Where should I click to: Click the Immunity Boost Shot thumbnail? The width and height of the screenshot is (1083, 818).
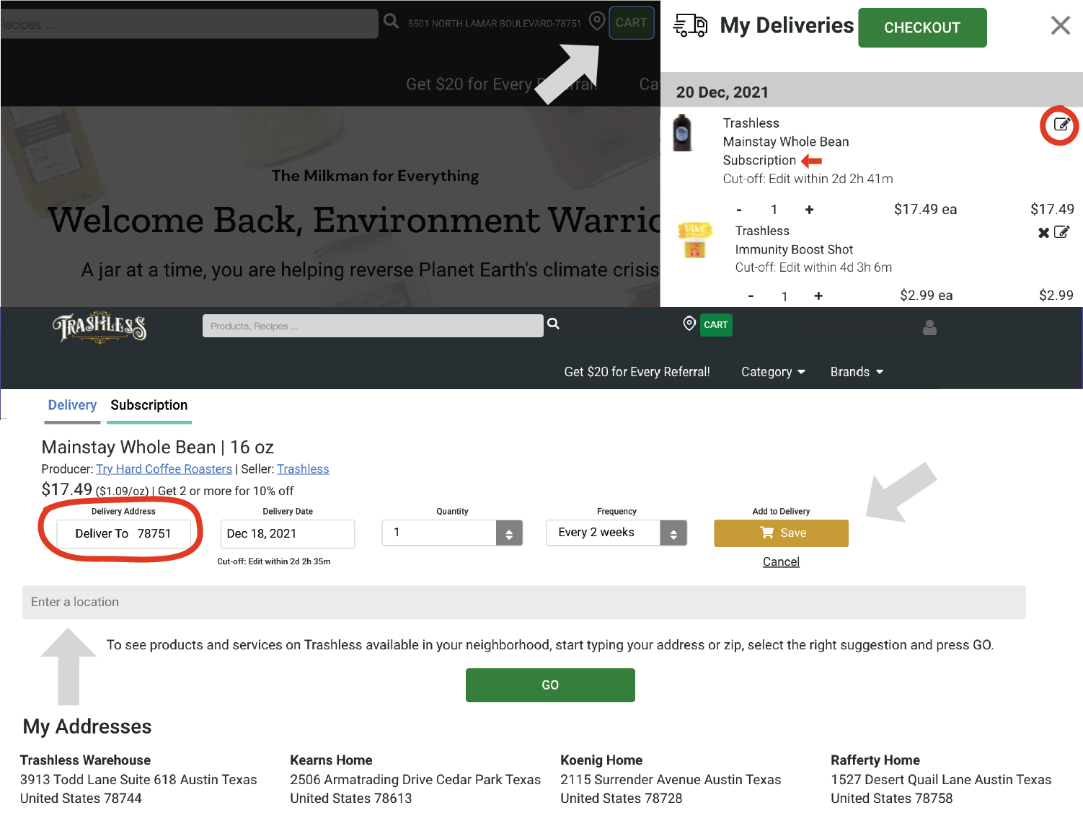click(x=695, y=241)
